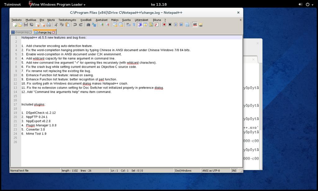The width and height of the screenshot is (318, 191).
Task: Click the Save All toolbar icon
Action: 31,25
